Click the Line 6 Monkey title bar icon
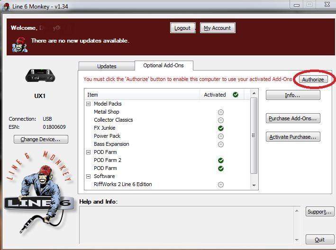 pyautogui.click(x=6, y=7)
